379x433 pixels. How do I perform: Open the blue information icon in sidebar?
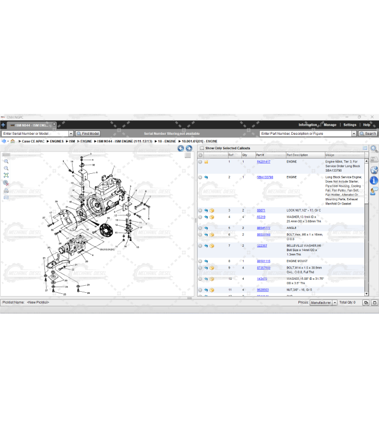point(374,180)
